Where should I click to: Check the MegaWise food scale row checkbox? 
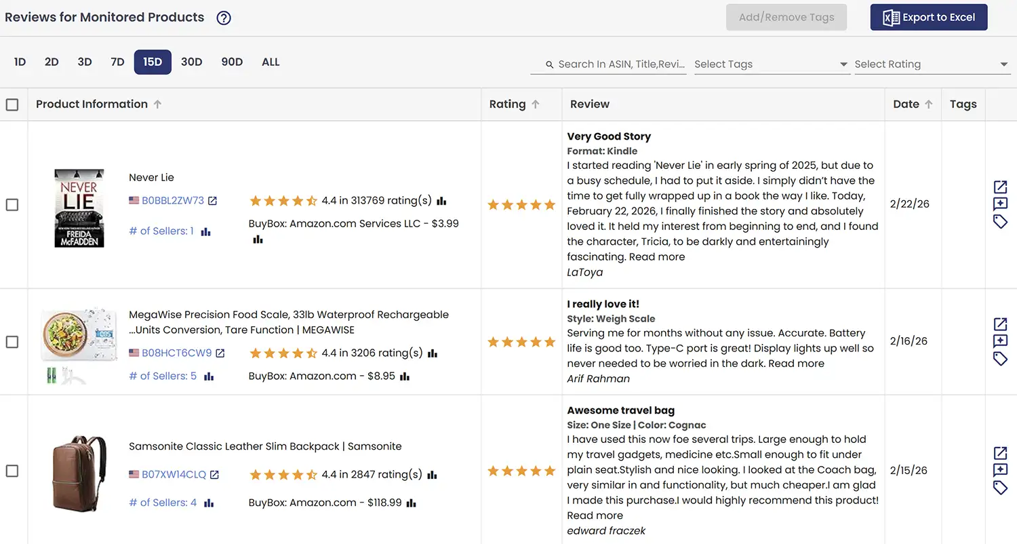point(12,341)
